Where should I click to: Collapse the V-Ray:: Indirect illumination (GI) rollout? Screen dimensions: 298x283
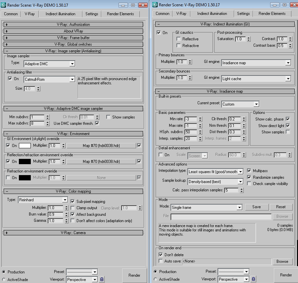[x=225, y=24]
